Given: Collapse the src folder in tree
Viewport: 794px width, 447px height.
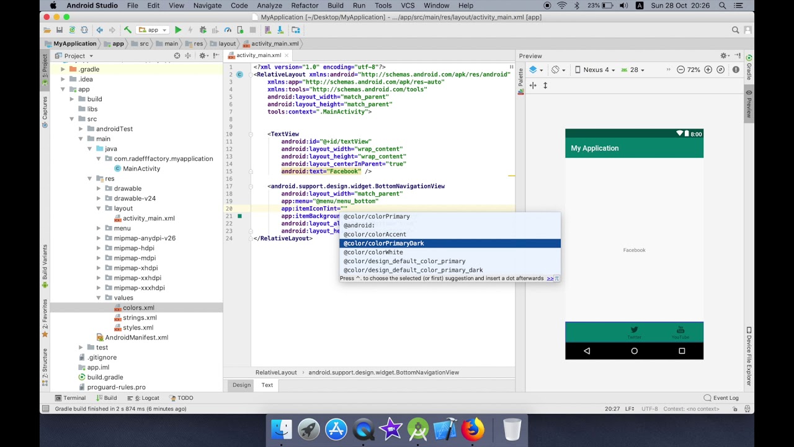Looking at the screenshot, I should coord(72,119).
